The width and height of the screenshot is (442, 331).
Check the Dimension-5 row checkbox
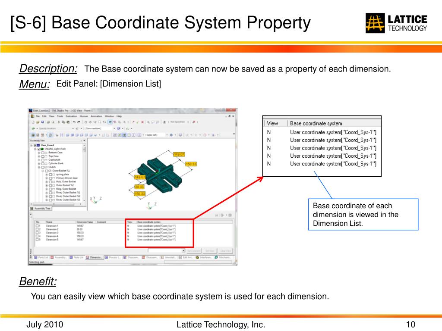tap(37, 240)
